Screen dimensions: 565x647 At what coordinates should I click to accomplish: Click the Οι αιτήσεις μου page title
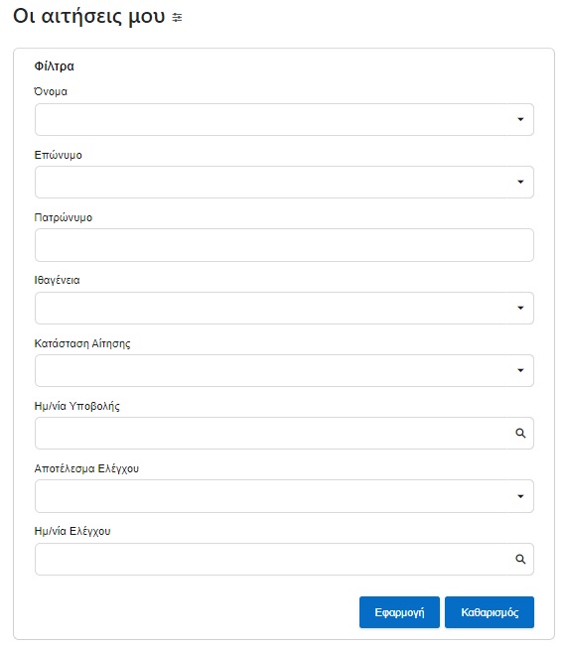pos(88,17)
